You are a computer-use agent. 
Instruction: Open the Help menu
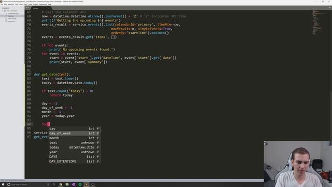(x=50, y=4)
